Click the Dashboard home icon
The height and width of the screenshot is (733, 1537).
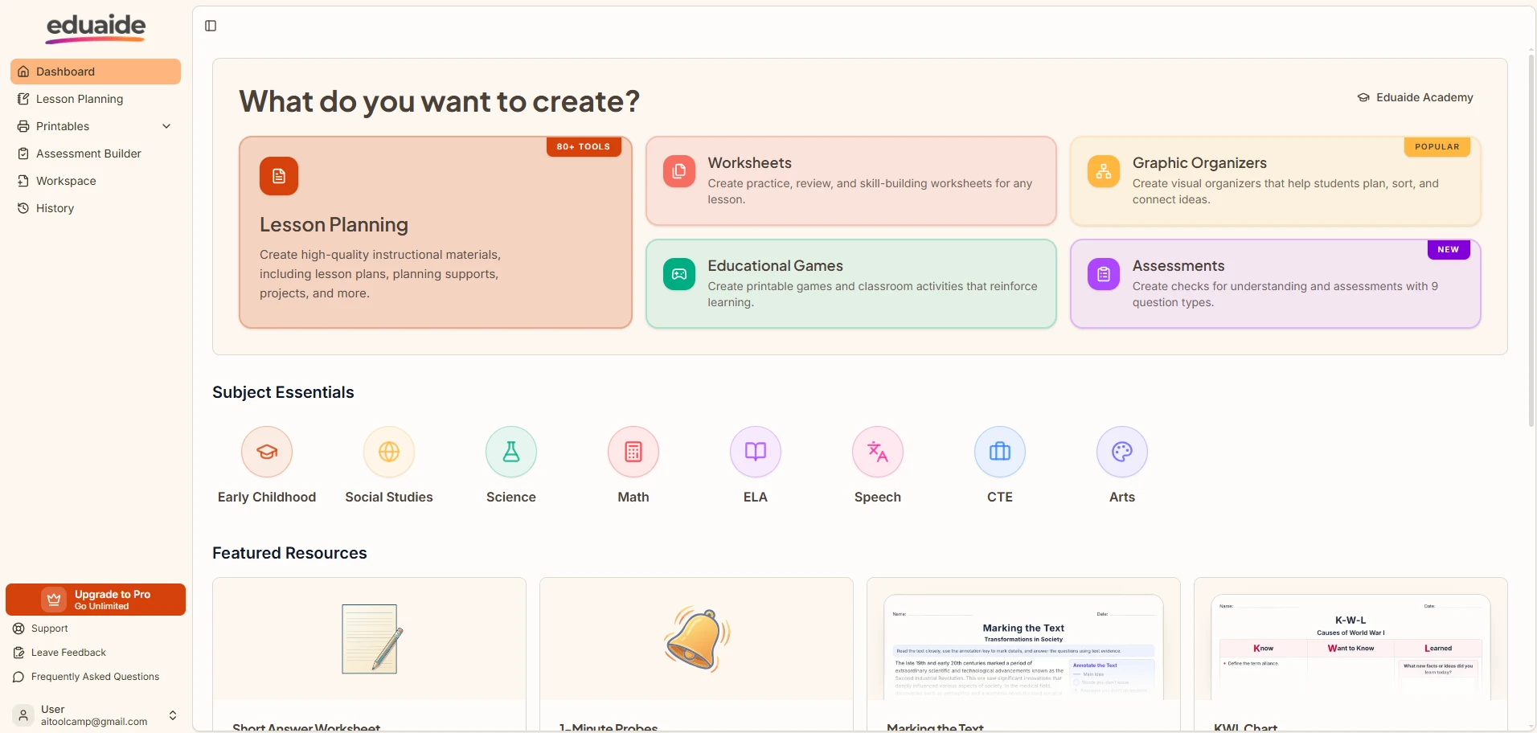[23, 72]
